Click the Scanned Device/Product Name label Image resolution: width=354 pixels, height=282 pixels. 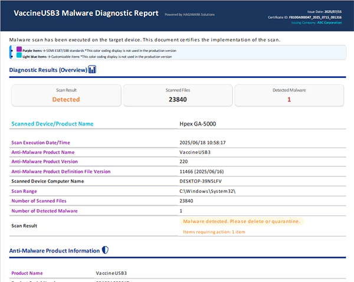click(52, 124)
